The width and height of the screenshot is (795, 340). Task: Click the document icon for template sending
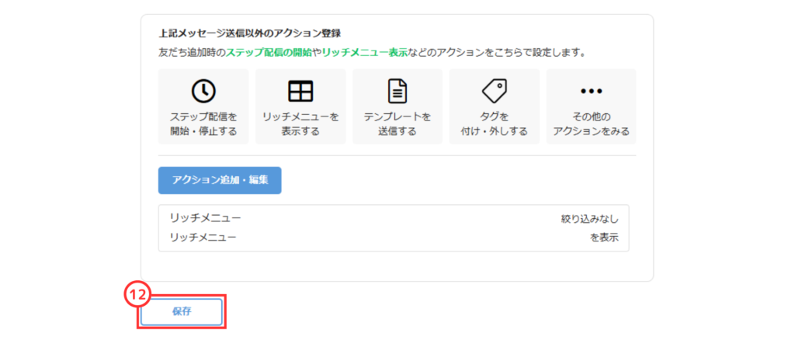tap(397, 91)
